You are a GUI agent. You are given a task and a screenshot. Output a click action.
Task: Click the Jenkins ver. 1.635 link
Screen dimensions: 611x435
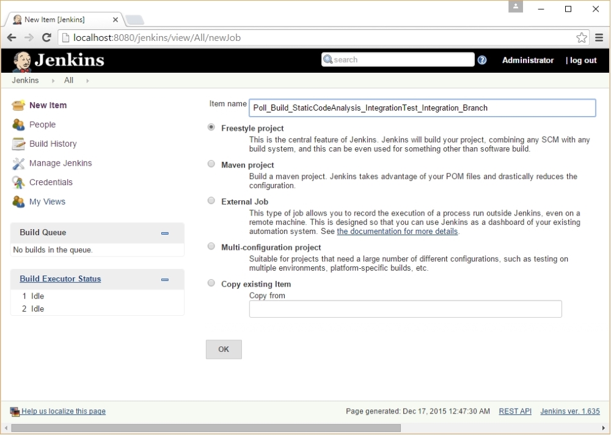coord(570,411)
